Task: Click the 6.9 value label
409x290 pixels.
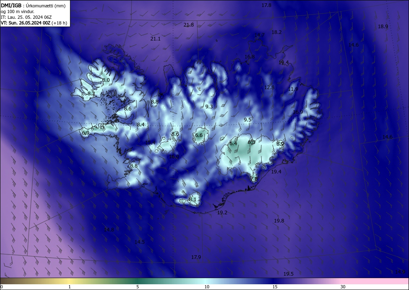Action: (85, 133)
